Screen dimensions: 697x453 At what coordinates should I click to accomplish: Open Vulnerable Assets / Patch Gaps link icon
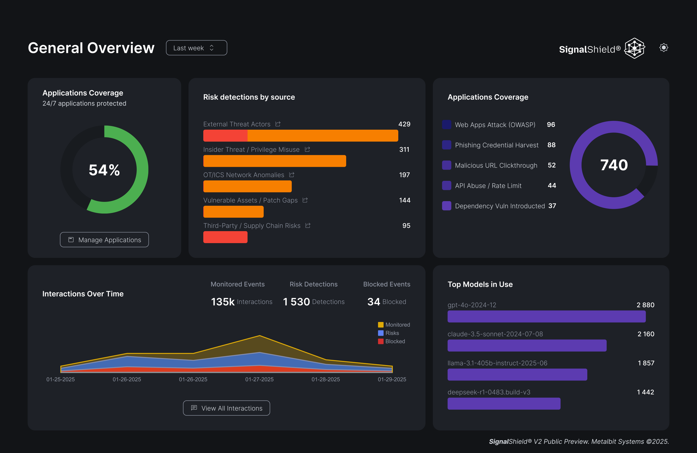coord(305,200)
